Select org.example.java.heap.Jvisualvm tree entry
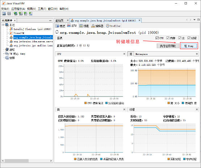 point(33,37)
